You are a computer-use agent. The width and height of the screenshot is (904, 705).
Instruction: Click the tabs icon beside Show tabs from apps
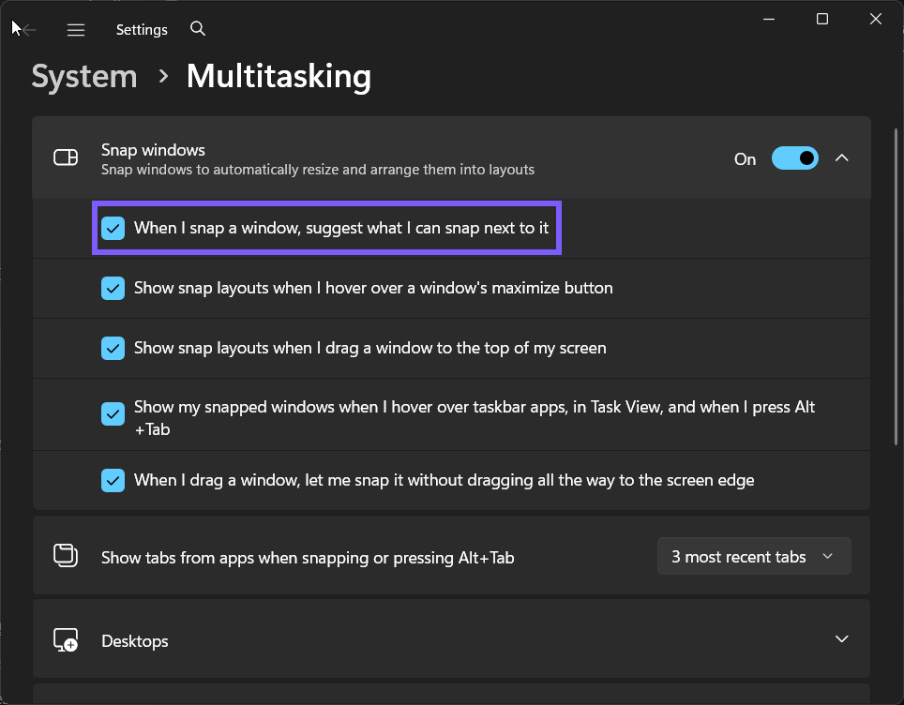(66, 556)
